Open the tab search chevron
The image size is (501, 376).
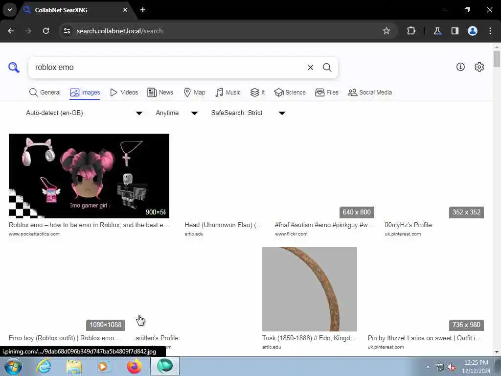click(x=10, y=10)
